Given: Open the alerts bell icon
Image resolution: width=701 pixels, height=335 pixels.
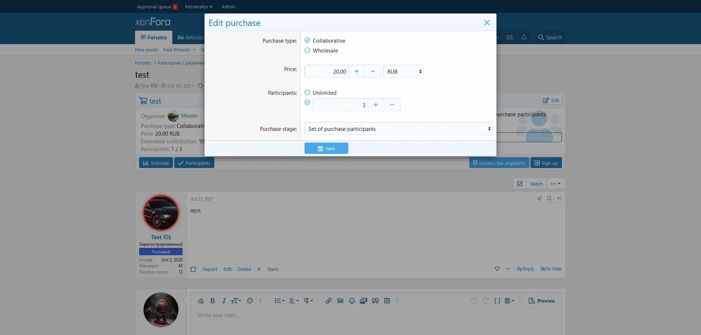Looking at the screenshot, I should click(524, 38).
